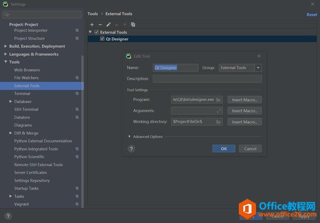Copy the selected tool using the copy icon
The height and width of the screenshot is (223, 320).
coord(133,24)
